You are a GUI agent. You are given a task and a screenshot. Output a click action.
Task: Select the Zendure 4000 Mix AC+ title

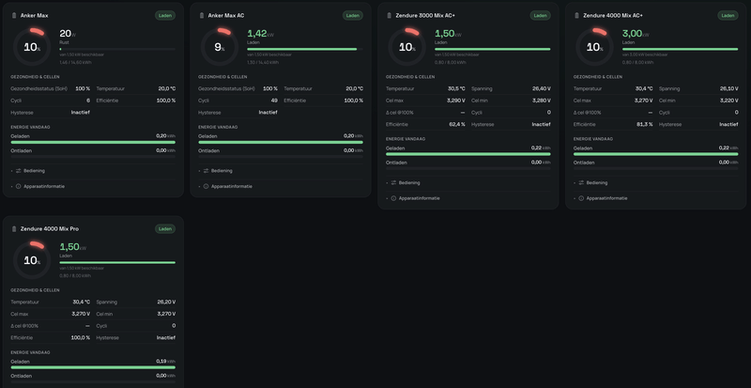click(x=613, y=15)
